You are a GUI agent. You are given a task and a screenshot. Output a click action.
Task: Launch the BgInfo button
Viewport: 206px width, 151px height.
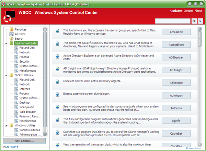click(x=176, y=121)
